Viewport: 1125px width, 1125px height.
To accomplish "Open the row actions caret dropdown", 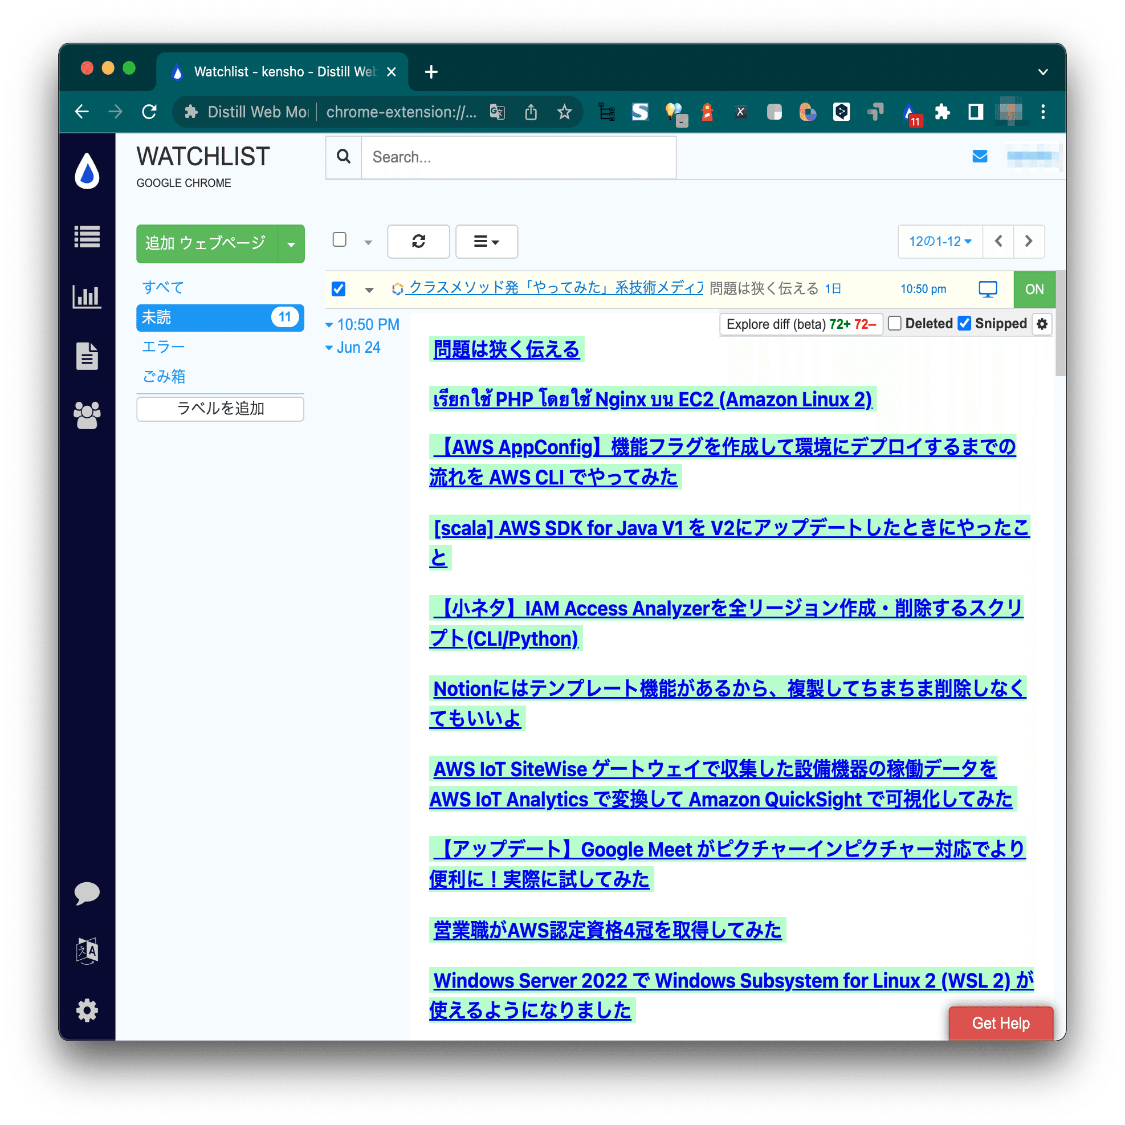I will click(369, 290).
